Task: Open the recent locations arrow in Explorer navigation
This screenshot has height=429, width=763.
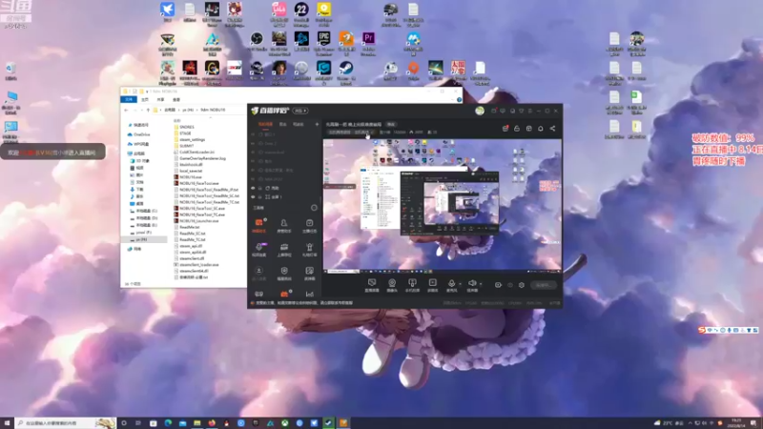Action: click(142, 110)
